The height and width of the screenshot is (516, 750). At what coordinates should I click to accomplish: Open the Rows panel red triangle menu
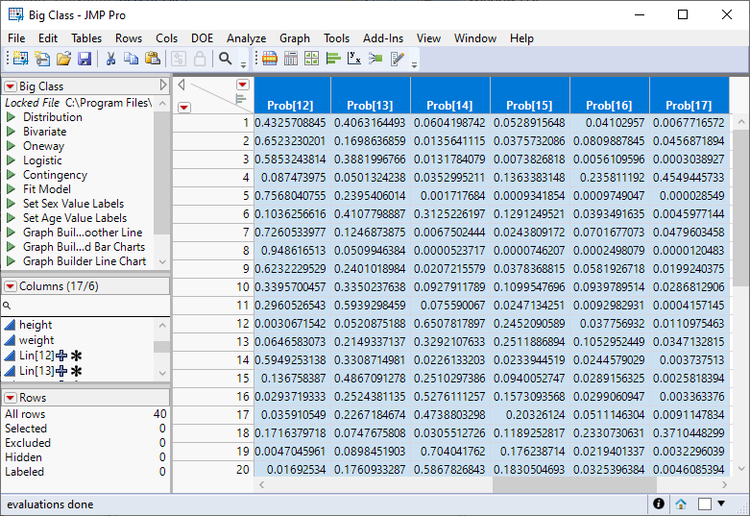(11, 398)
